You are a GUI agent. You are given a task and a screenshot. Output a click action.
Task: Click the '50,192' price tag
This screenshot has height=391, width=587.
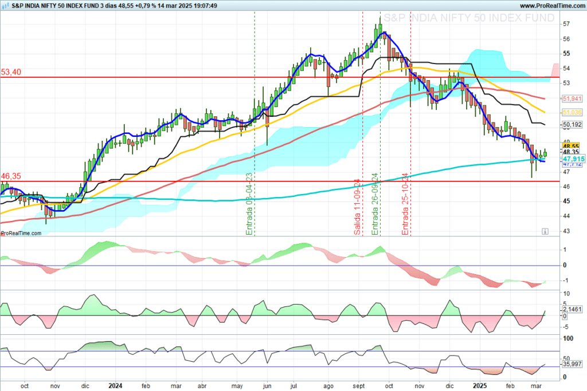[572, 124]
